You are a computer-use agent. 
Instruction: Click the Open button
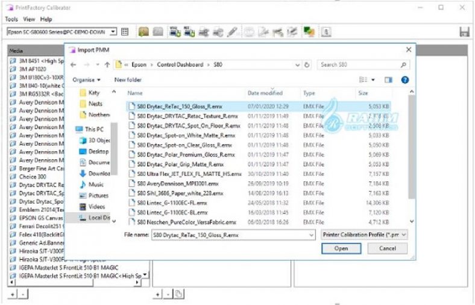(341, 248)
